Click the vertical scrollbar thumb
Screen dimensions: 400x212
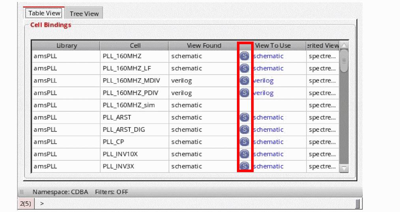tap(344, 61)
